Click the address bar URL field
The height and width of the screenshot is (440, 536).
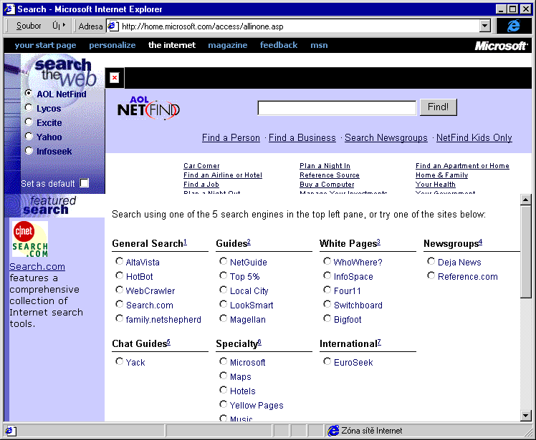pos(299,26)
